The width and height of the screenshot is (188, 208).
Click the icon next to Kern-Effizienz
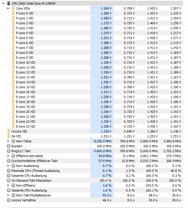(13, 185)
